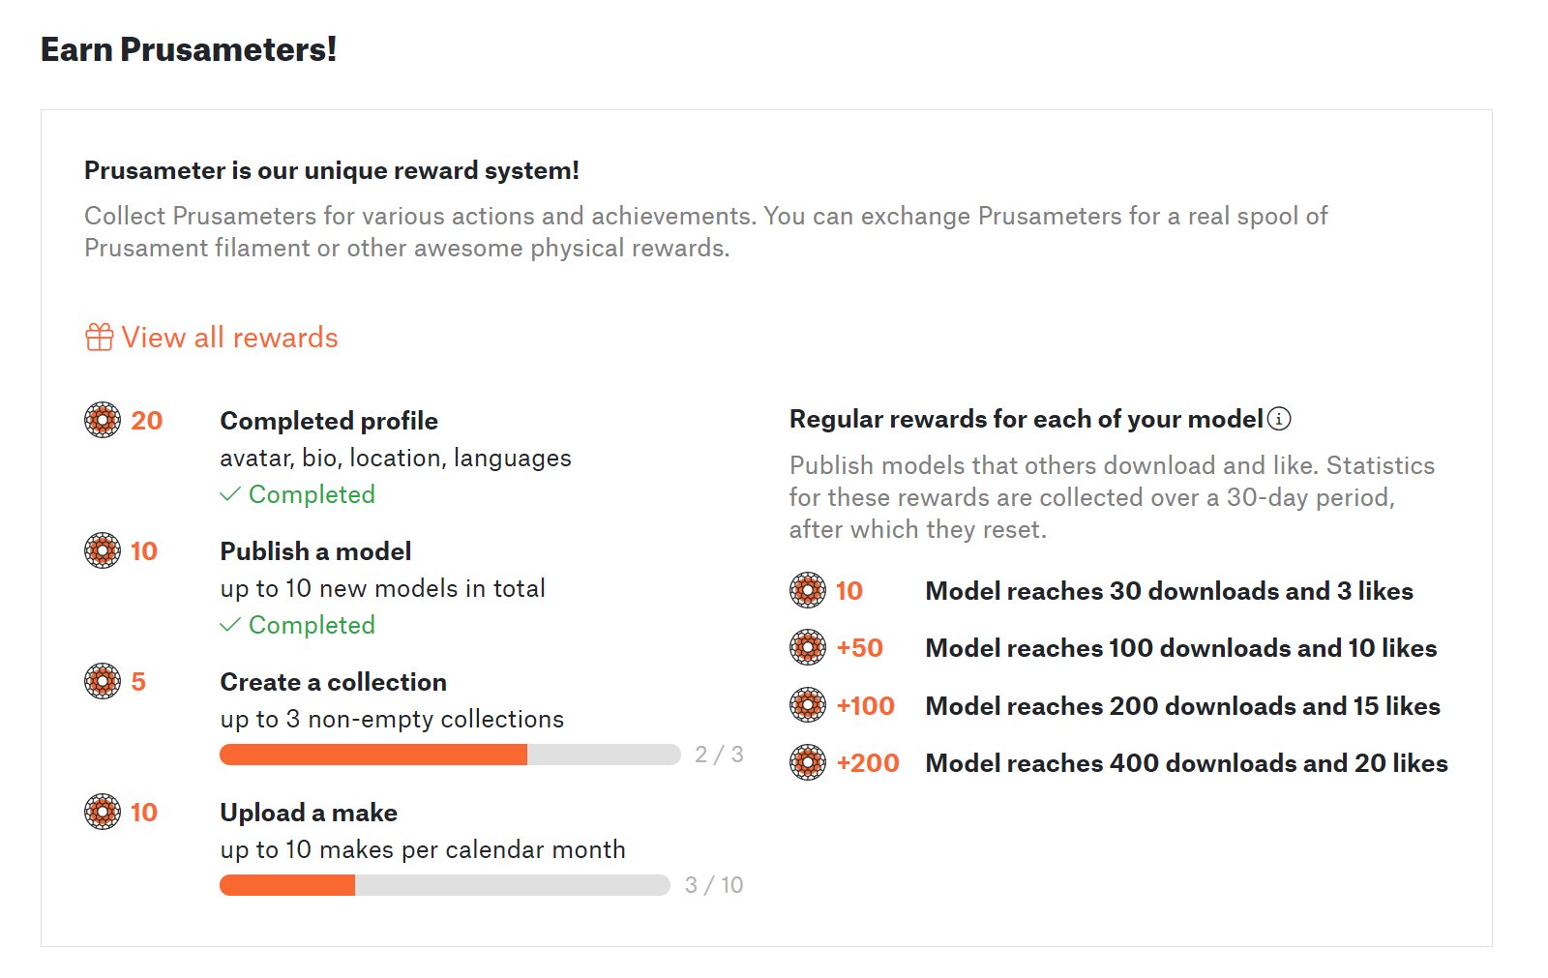Click the spool icon for the +100 reward
Viewport: 1548px width, 978px height.
tap(808, 705)
